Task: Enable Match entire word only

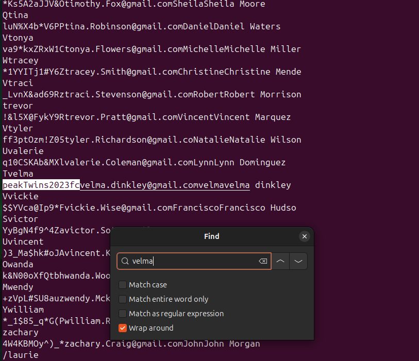Action: tap(123, 299)
